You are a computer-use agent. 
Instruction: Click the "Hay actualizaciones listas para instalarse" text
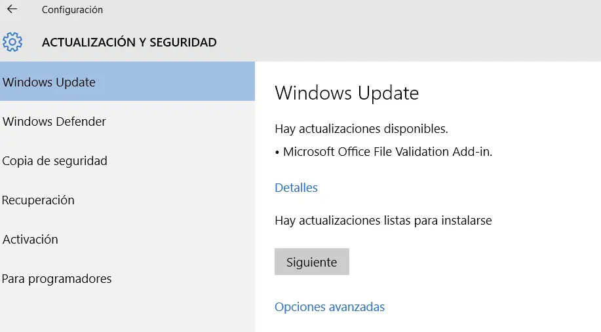383,221
